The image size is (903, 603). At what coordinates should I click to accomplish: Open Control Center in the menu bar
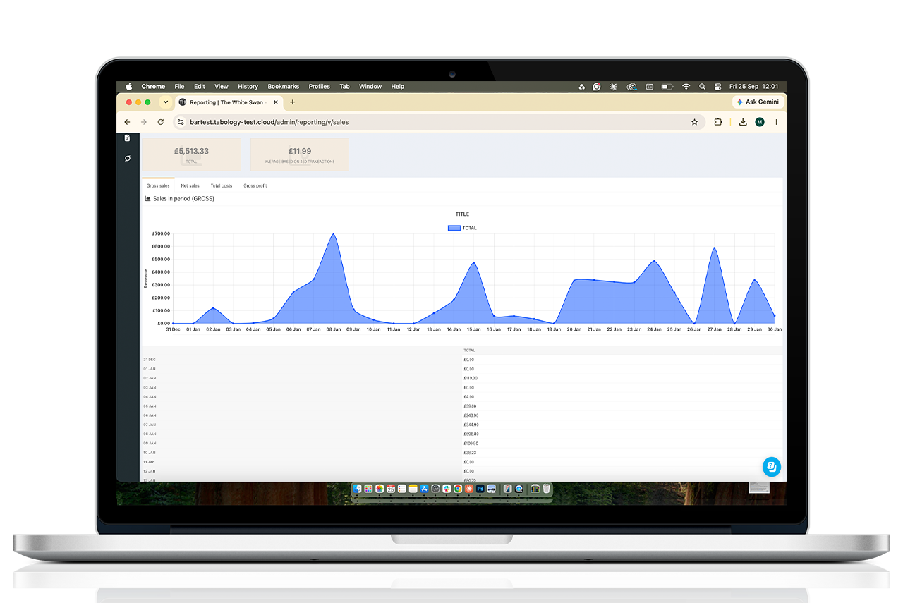(x=718, y=87)
